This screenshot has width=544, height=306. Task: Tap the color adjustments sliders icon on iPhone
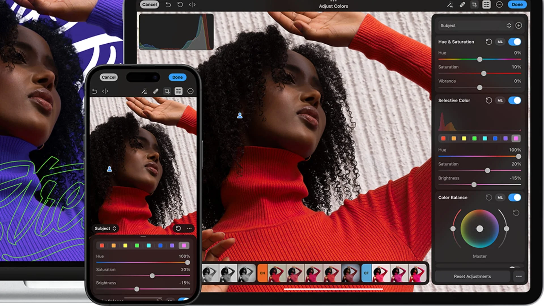(178, 91)
